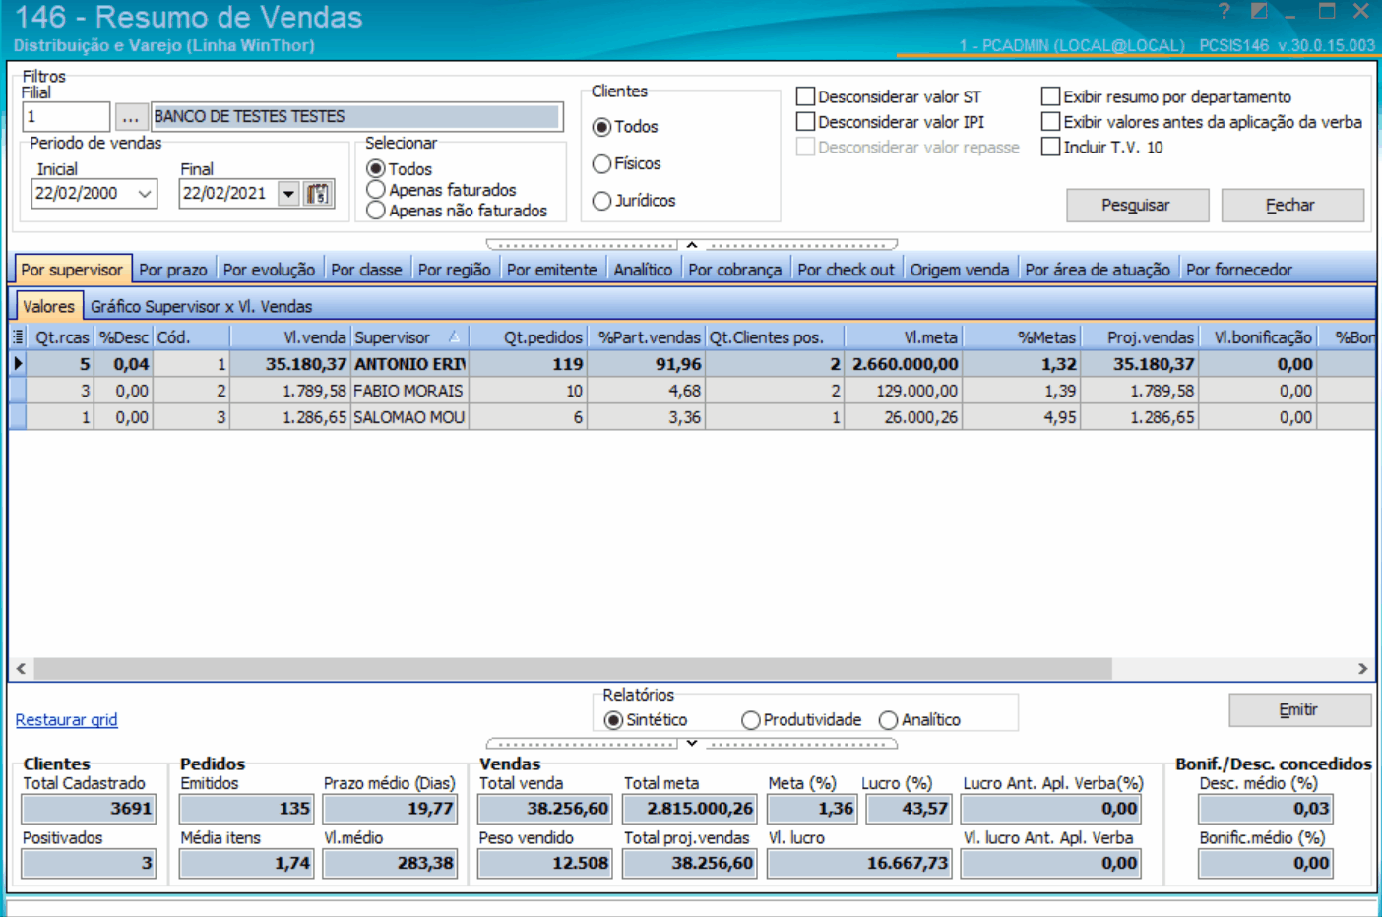The image size is (1382, 917).
Task: Click the title bar edit-window icon
Action: coord(1258,12)
